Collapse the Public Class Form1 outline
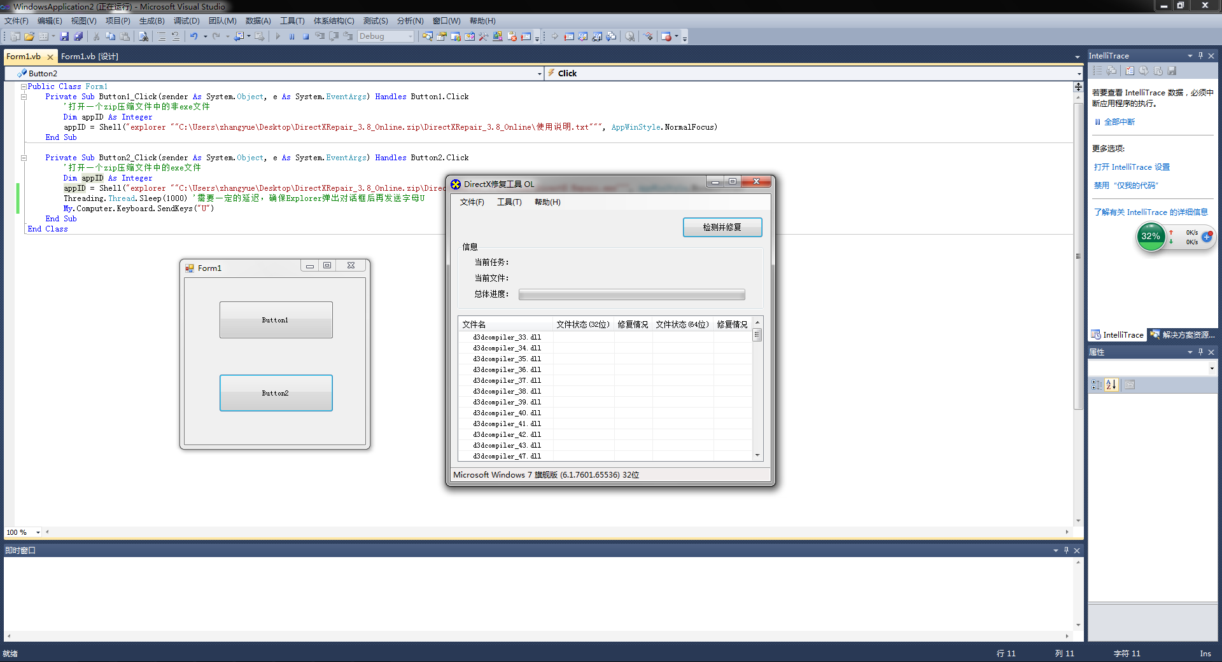Screen dimensions: 1222x662 pos(24,86)
